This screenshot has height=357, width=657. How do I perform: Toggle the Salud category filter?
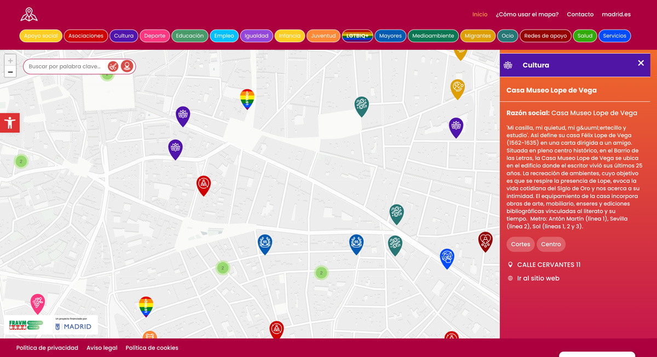pos(585,36)
